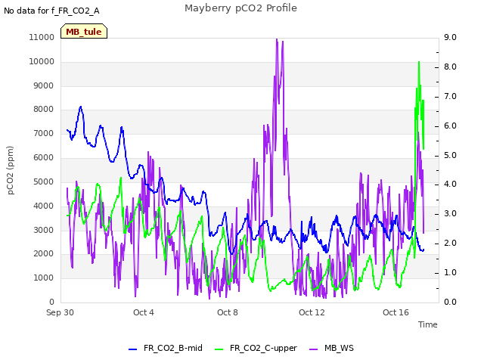This screenshot has width=484, height=363.
Task: Click the Oct 16 x-axis tick label
Action: point(396,312)
